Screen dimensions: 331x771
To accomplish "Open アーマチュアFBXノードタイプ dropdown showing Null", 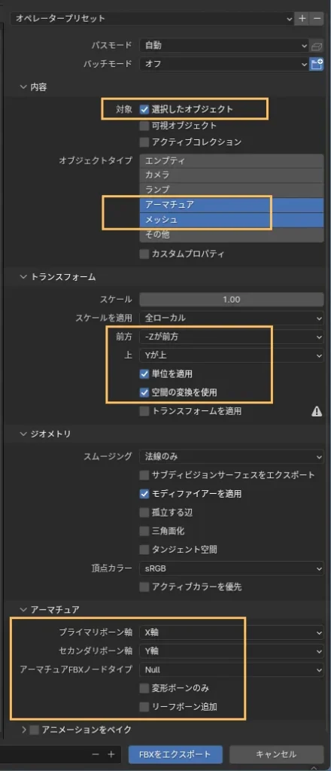I will coord(231,669).
